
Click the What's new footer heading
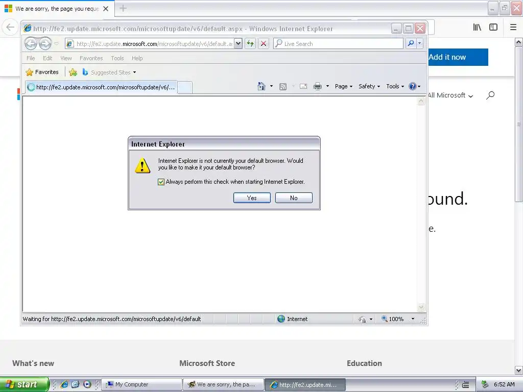(x=33, y=363)
